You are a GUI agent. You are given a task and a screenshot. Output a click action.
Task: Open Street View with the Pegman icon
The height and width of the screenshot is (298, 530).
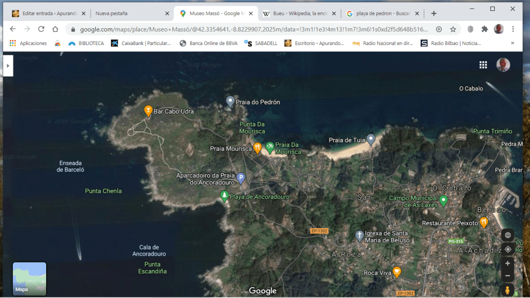point(507,290)
